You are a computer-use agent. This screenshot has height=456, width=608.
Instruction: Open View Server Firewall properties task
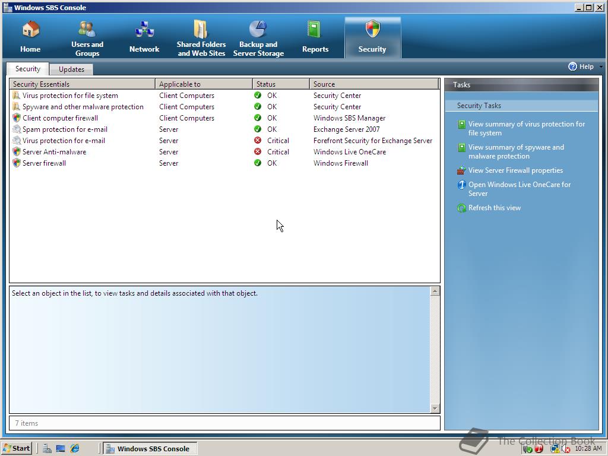(515, 170)
